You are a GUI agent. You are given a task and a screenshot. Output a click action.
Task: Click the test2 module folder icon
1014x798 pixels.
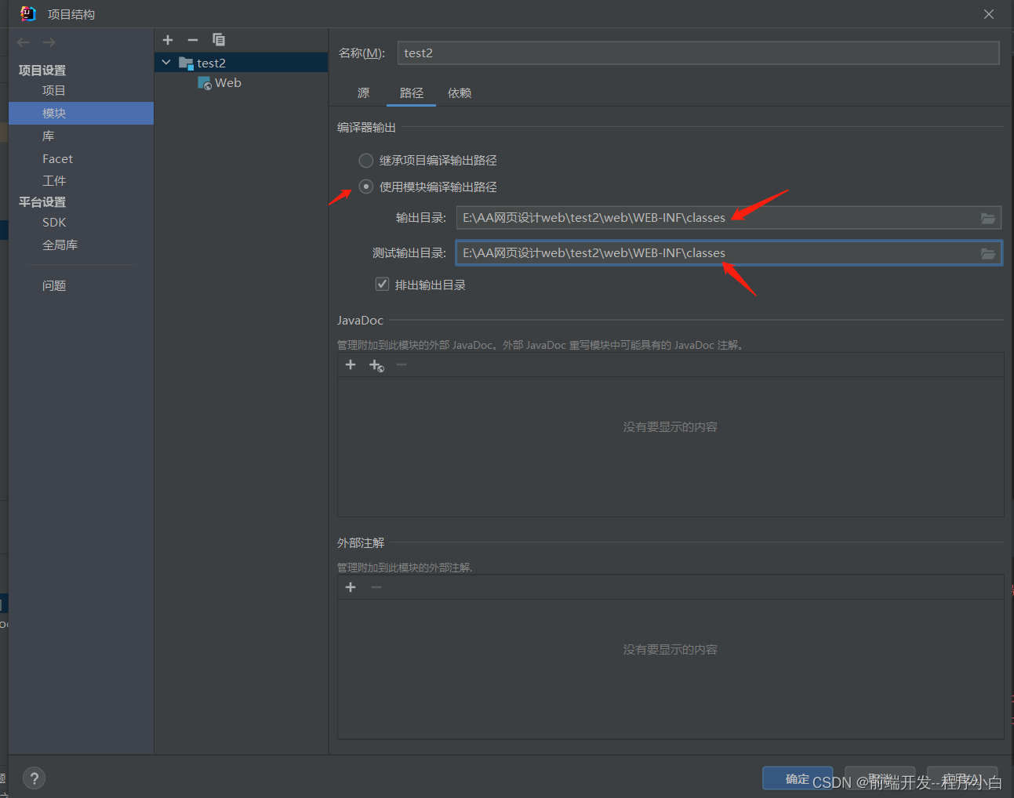186,63
